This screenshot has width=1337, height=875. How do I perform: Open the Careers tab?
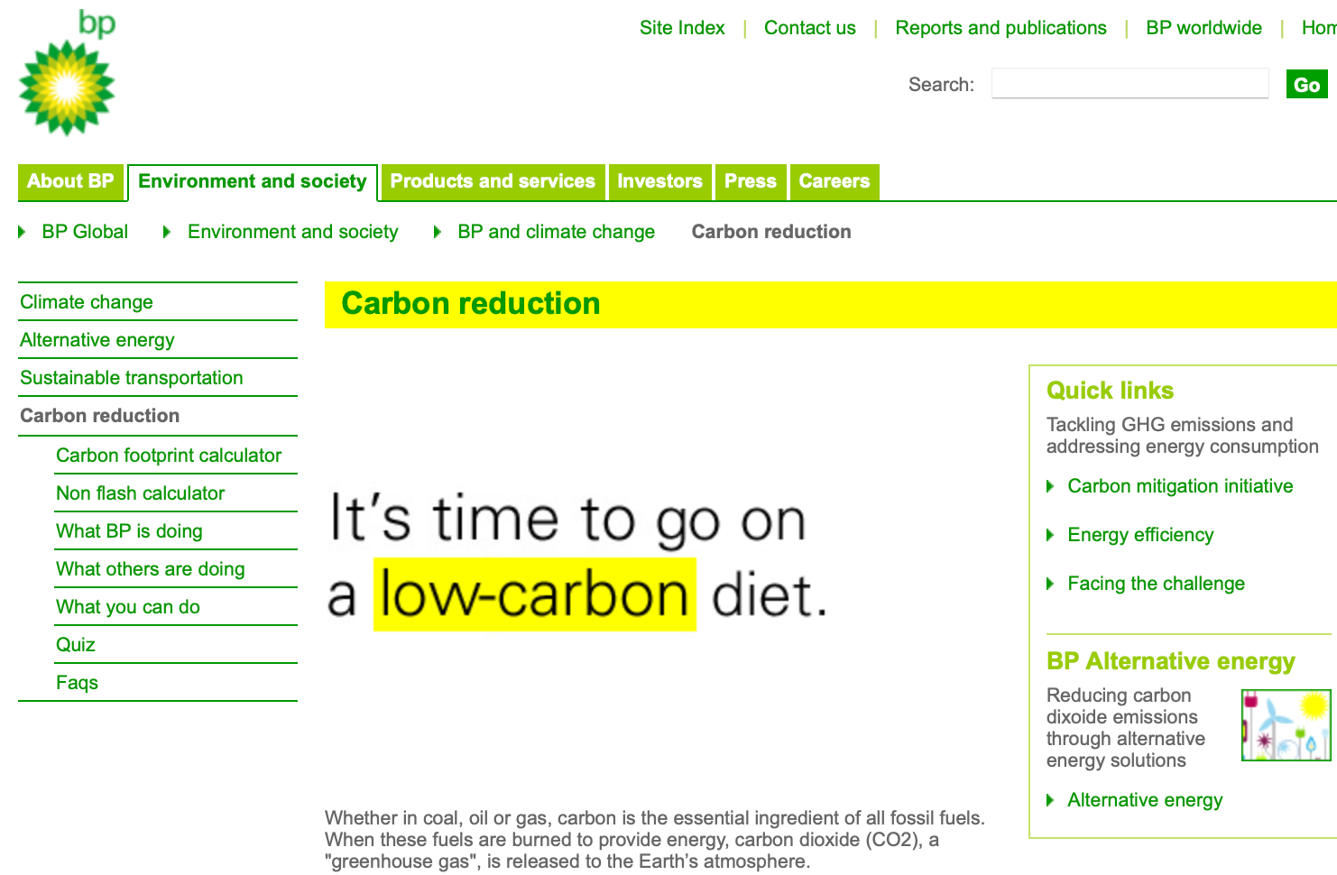coord(834,181)
